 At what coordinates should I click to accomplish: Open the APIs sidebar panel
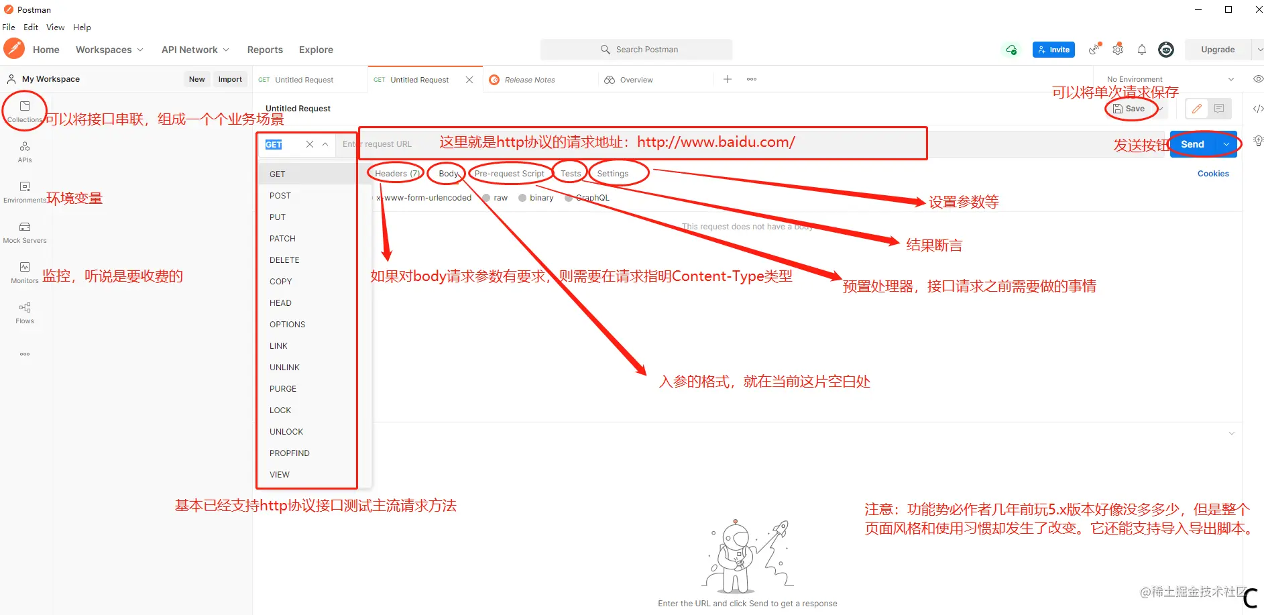click(25, 152)
